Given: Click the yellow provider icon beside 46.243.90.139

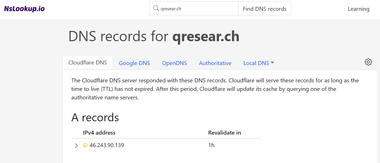Looking at the screenshot, I should [85, 145].
